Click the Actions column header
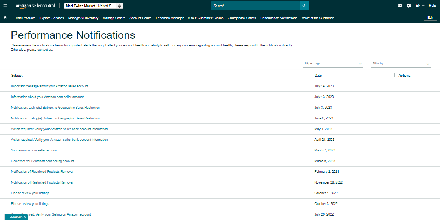Image resolution: width=440 pixels, height=220 pixels. click(x=404, y=76)
